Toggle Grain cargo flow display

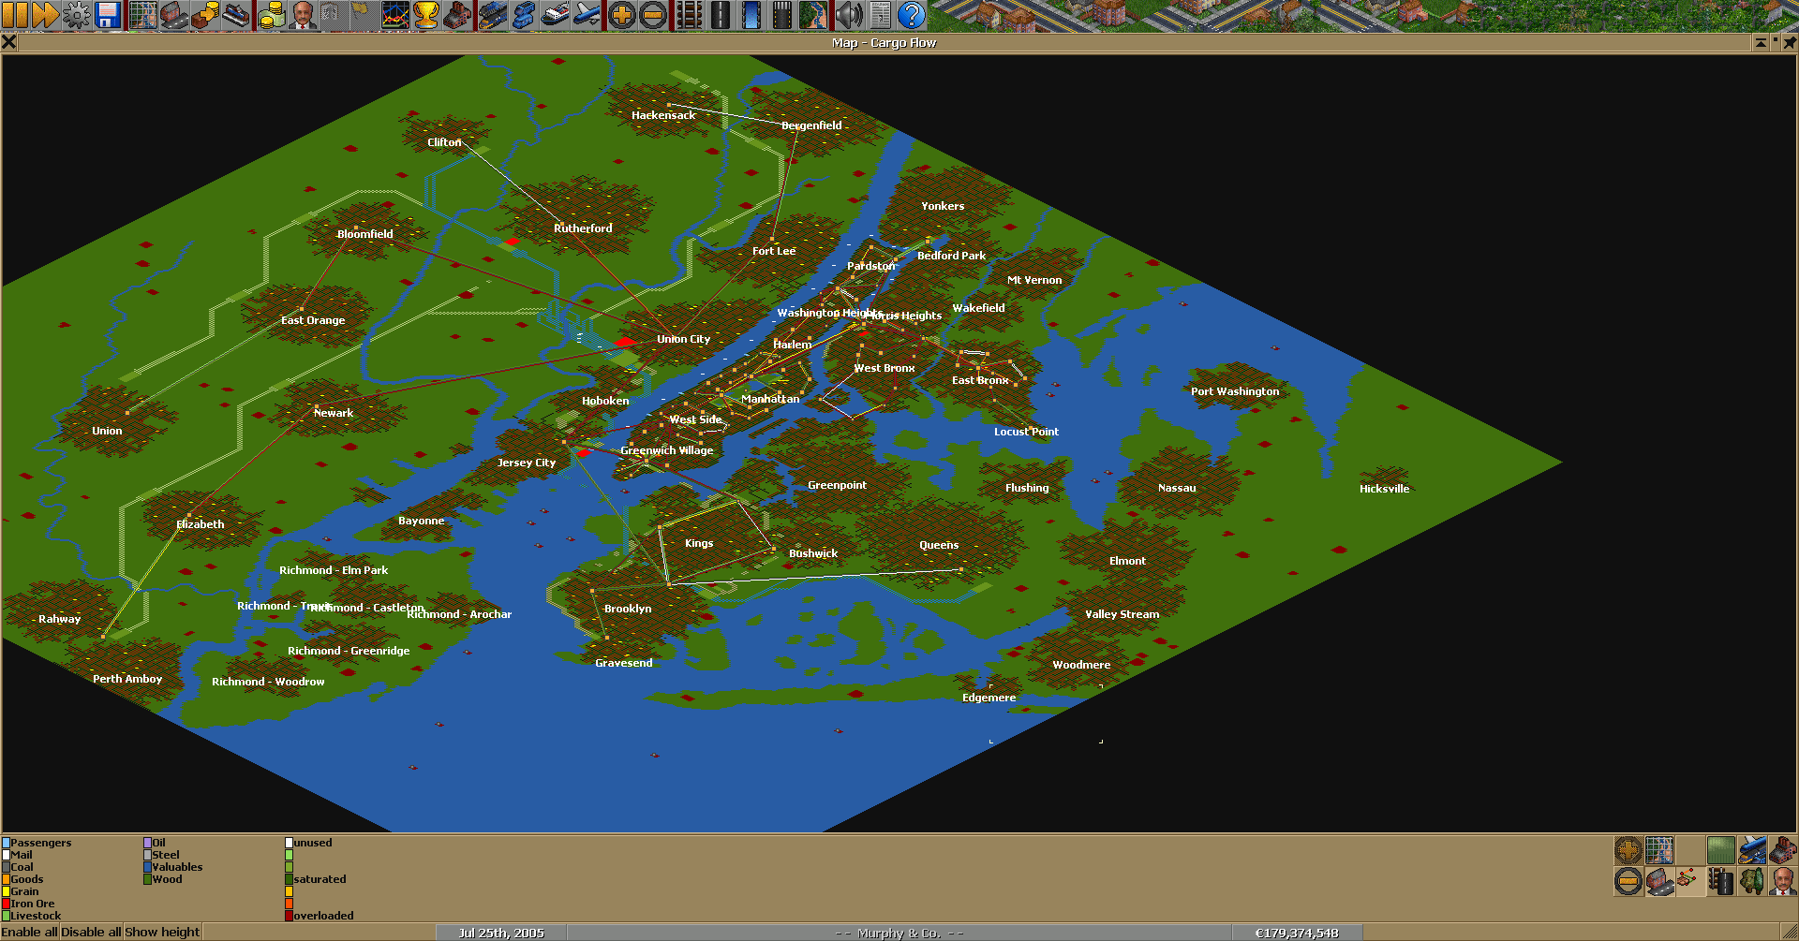[x=21, y=891]
